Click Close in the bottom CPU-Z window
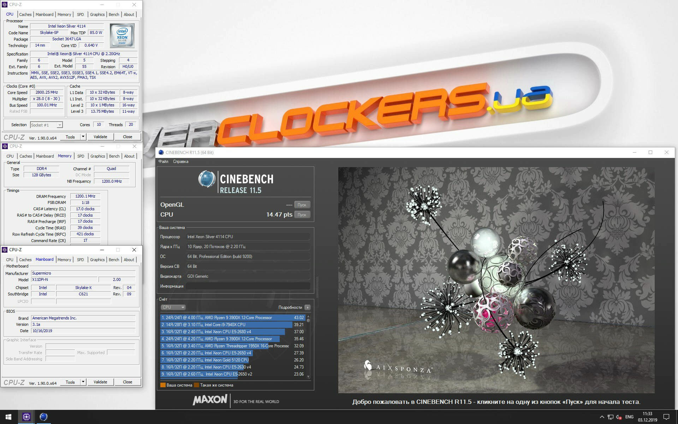Image resolution: width=678 pixels, height=424 pixels. (x=127, y=382)
